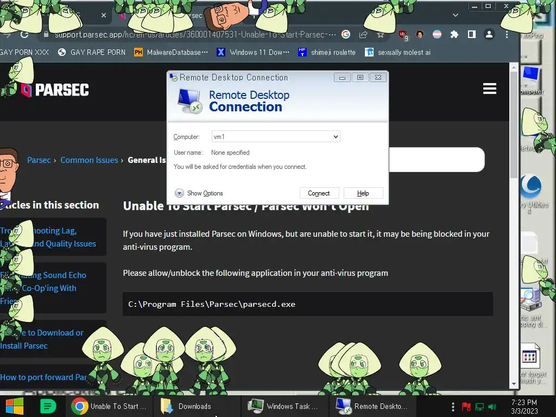
Task: Show hidden tray icons via the dots
Action: (453, 406)
